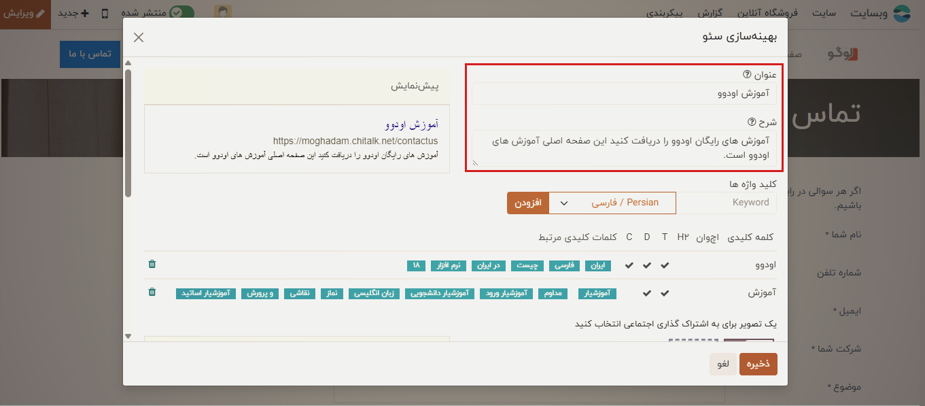Click help icon next to شرح

tap(752, 122)
